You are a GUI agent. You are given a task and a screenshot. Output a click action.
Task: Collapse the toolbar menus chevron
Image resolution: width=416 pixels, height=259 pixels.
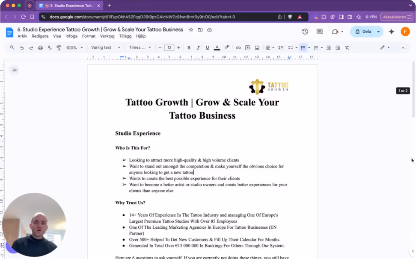tap(403, 48)
